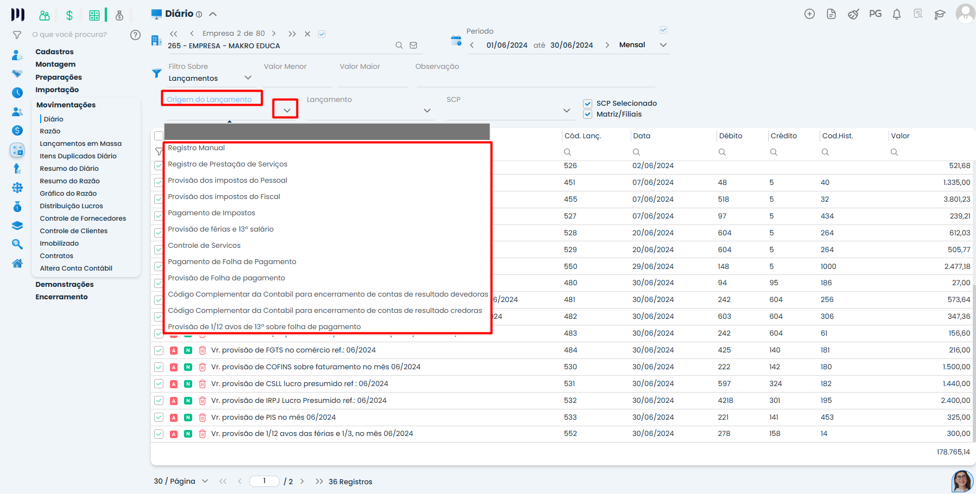Click the plus circle add icon

coord(809,14)
